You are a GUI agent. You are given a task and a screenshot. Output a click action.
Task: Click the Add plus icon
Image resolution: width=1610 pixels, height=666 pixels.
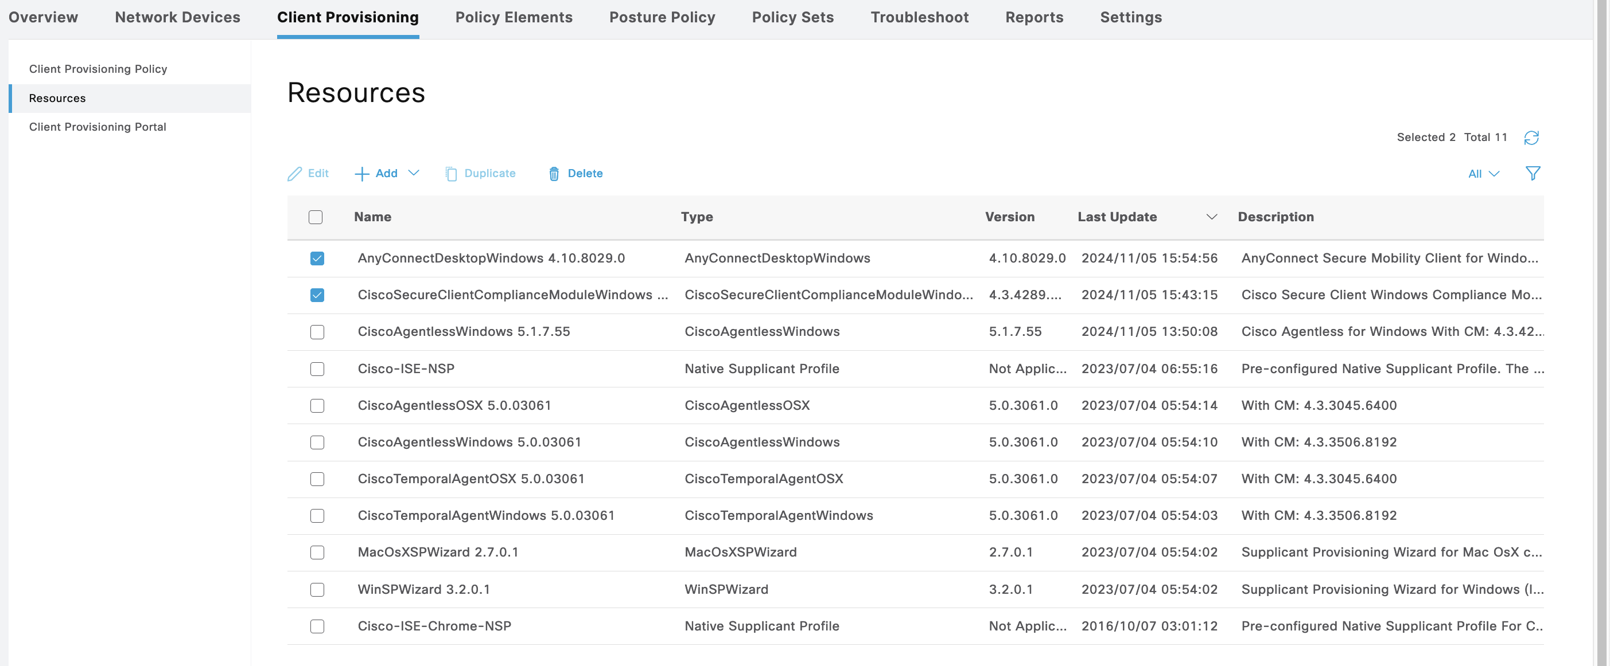pyautogui.click(x=362, y=174)
